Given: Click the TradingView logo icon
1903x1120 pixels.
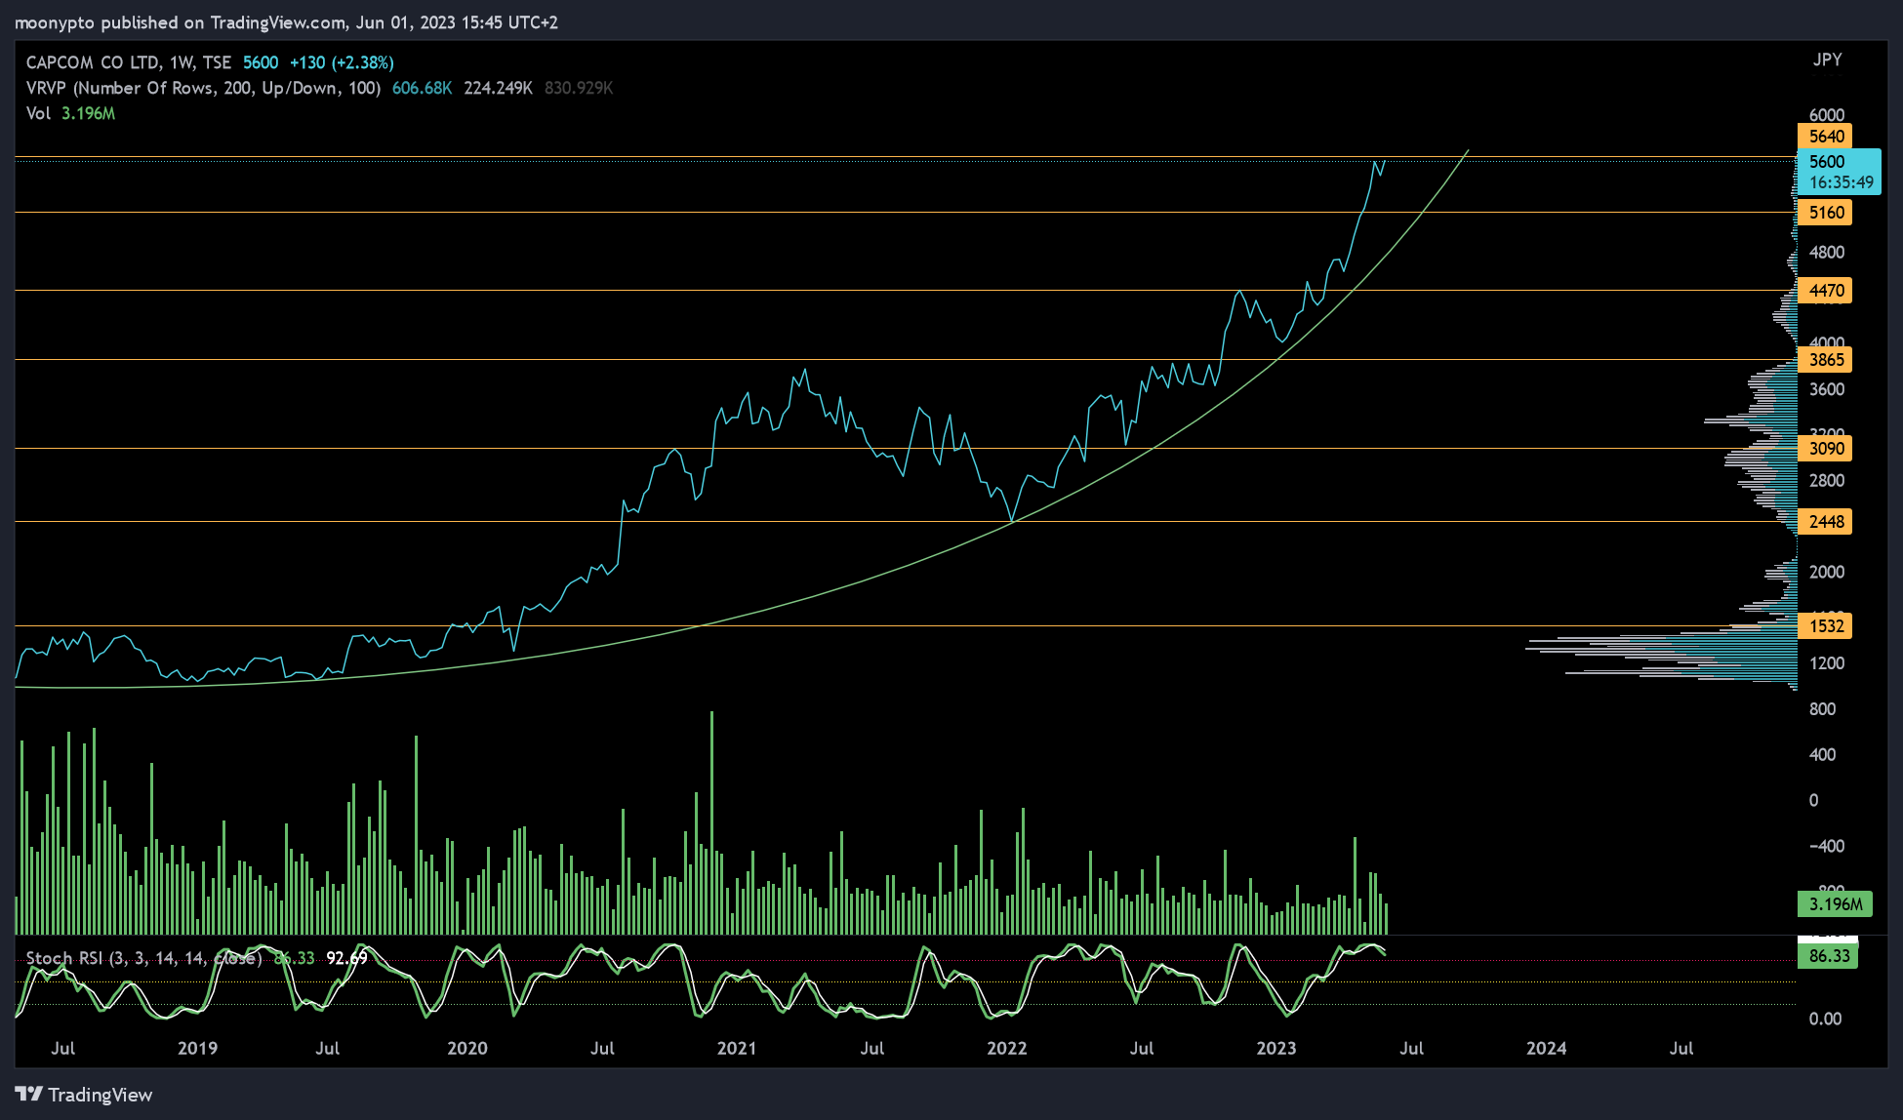Looking at the screenshot, I should tap(28, 1094).
